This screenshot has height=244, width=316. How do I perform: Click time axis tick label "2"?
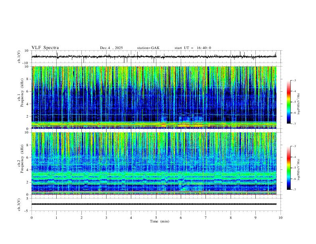(x=81, y=218)
